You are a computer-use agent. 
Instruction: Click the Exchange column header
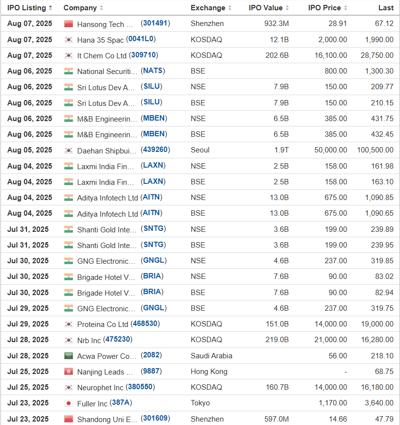pos(208,8)
